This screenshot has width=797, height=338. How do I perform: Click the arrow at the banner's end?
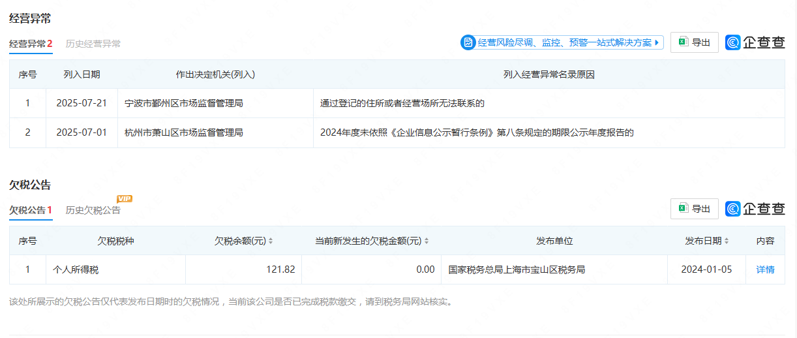point(657,42)
